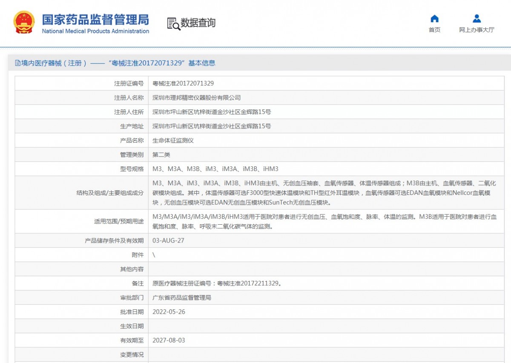This screenshot has height=363, width=511.
Task: Select the 注册人名称 label cell
Action: coord(82,98)
